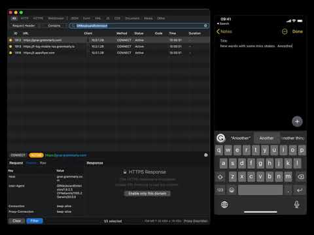Viewport: 314px width, 235px height.
Task: Sort by the Method column header
Action: pos(122,33)
